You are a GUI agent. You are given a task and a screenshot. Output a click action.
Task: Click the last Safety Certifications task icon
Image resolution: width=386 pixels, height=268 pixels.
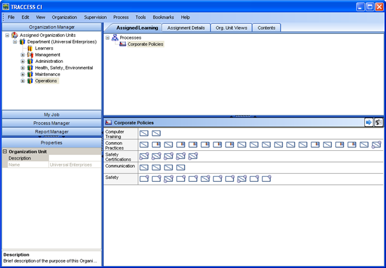193,156
